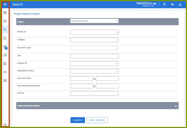Viewport: 187px width, 128px height.
Task: Click the Title text input field
Action: click(x=94, y=56)
